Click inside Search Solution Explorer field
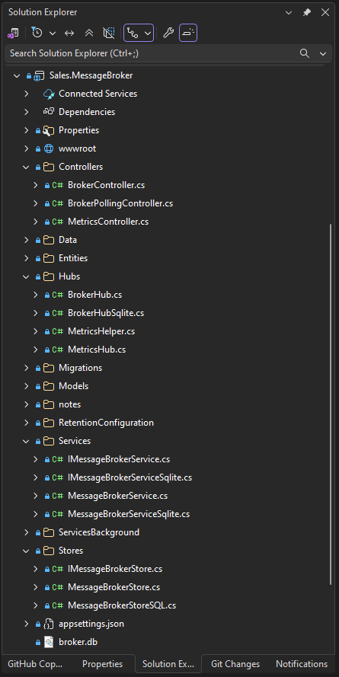 tap(151, 53)
